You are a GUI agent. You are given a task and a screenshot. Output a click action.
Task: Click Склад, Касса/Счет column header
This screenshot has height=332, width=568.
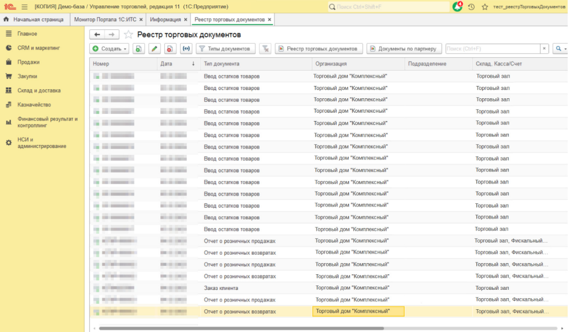point(520,64)
